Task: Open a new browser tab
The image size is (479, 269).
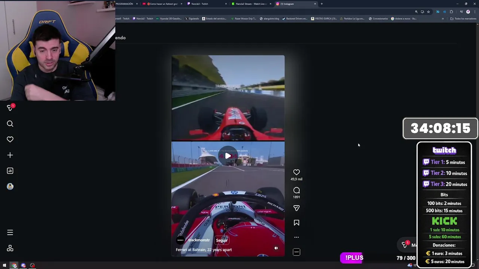Action: pos(322,4)
